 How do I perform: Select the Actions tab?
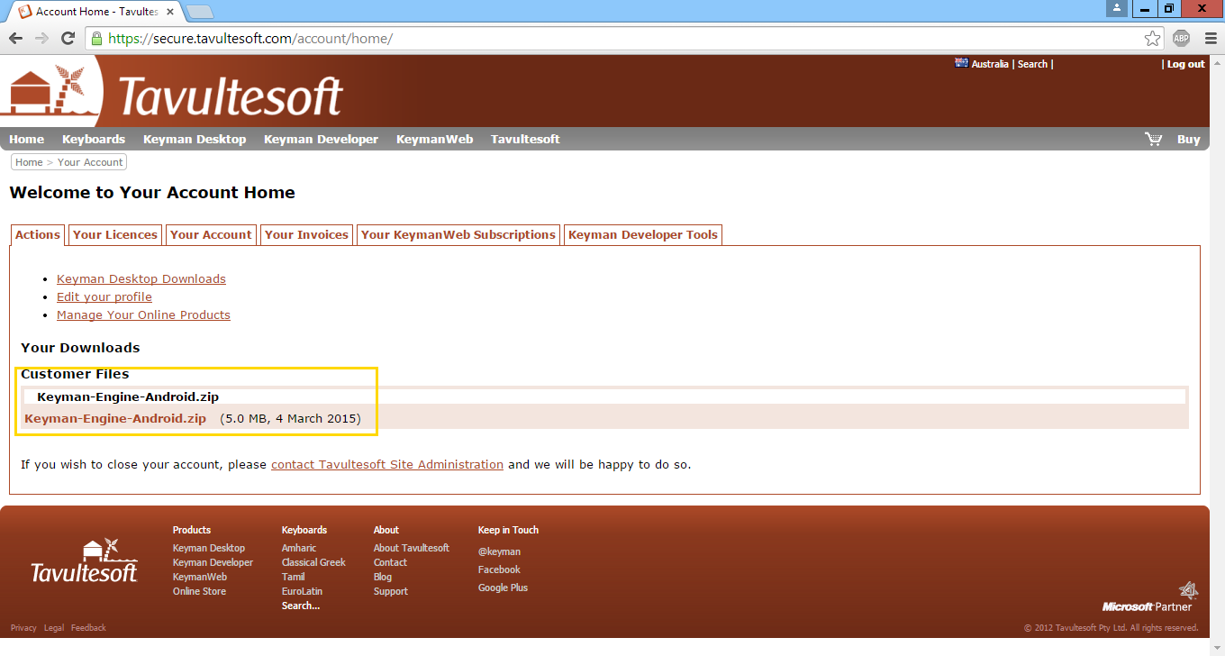(38, 234)
